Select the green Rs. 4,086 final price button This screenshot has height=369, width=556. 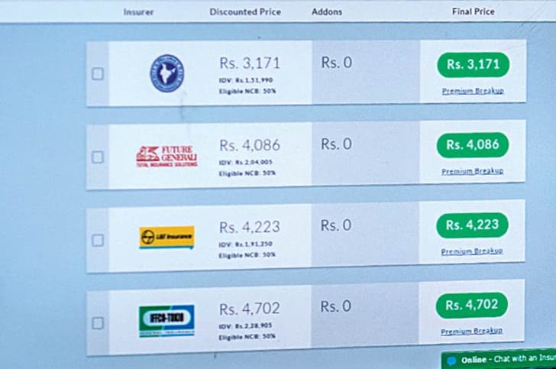click(x=473, y=144)
